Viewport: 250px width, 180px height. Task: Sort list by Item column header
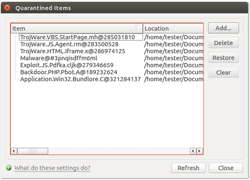(x=77, y=28)
